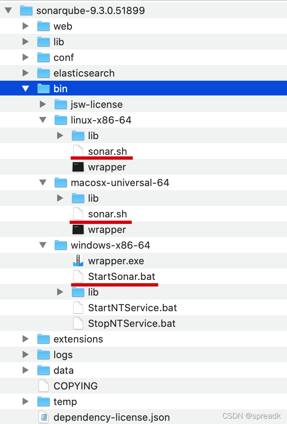Click the temp folder icon

44,401
